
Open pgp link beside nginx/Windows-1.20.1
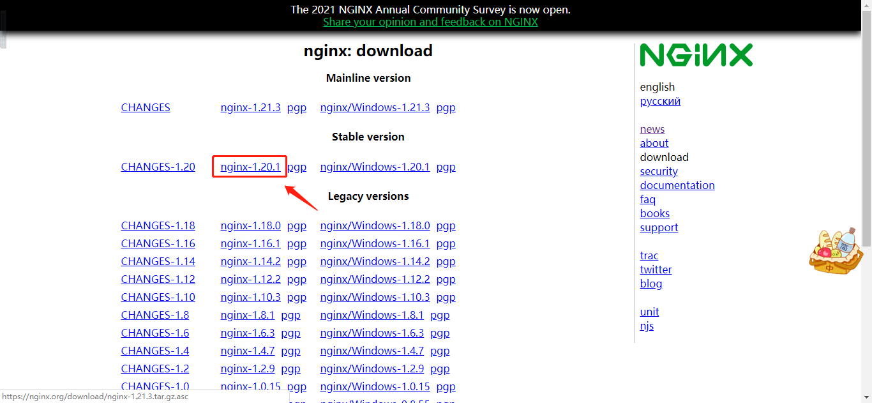click(446, 167)
